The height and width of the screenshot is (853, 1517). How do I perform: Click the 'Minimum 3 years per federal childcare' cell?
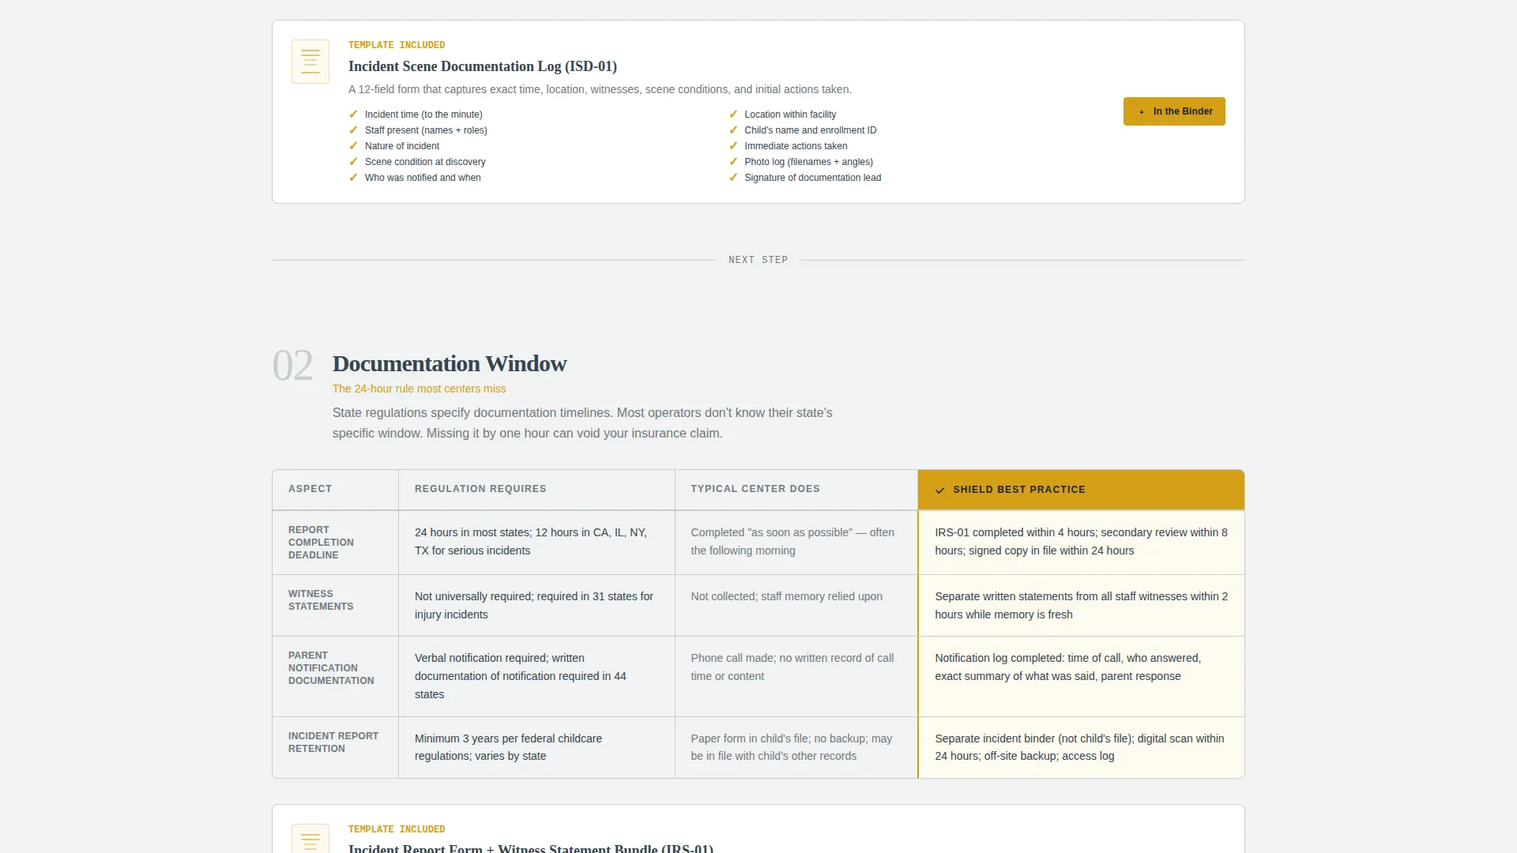[x=536, y=747]
